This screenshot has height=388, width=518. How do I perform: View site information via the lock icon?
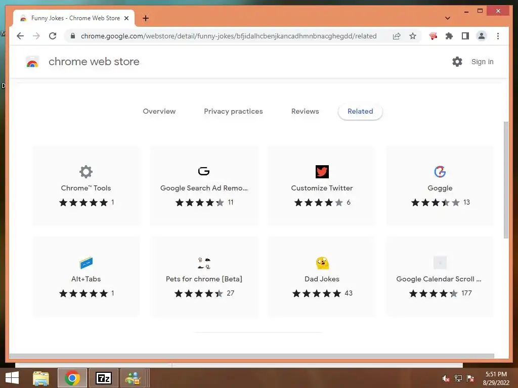coord(73,36)
